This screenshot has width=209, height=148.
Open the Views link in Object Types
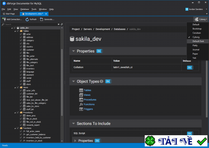(x=87, y=95)
